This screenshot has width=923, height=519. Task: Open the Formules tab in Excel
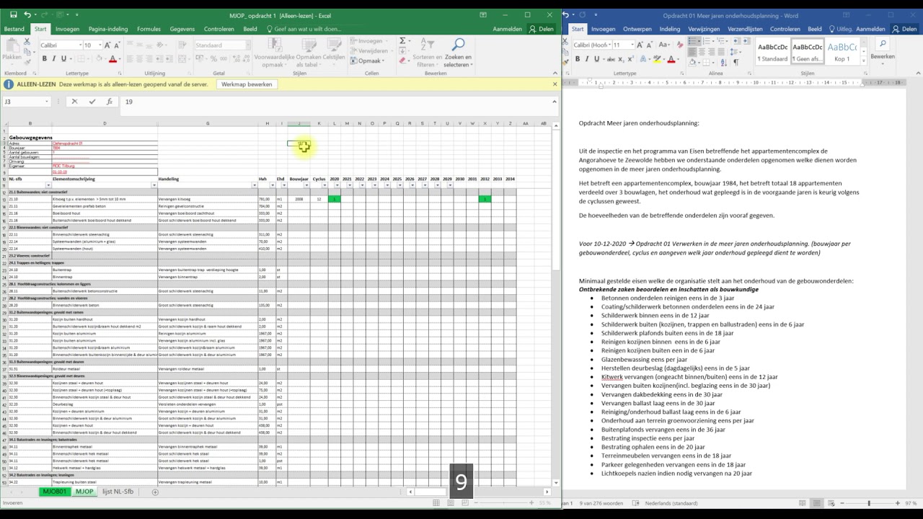click(x=149, y=29)
